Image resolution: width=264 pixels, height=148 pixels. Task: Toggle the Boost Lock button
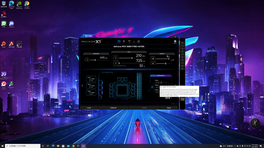click(182, 99)
